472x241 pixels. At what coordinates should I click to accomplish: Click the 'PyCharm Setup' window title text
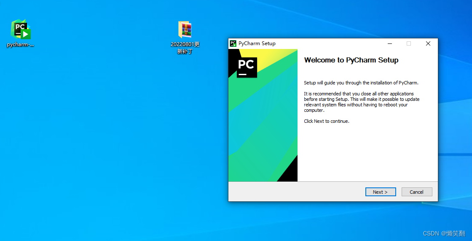(257, 43)
